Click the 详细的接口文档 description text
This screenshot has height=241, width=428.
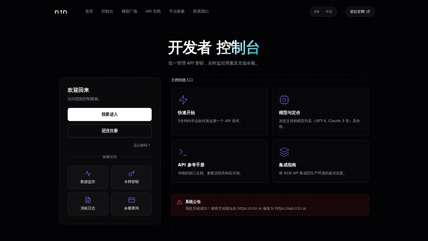tap(211, 173)
